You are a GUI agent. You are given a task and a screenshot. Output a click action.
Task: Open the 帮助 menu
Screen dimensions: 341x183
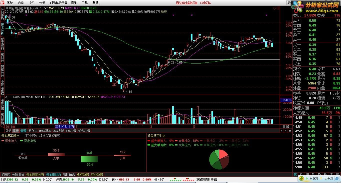tap(95, 3)
